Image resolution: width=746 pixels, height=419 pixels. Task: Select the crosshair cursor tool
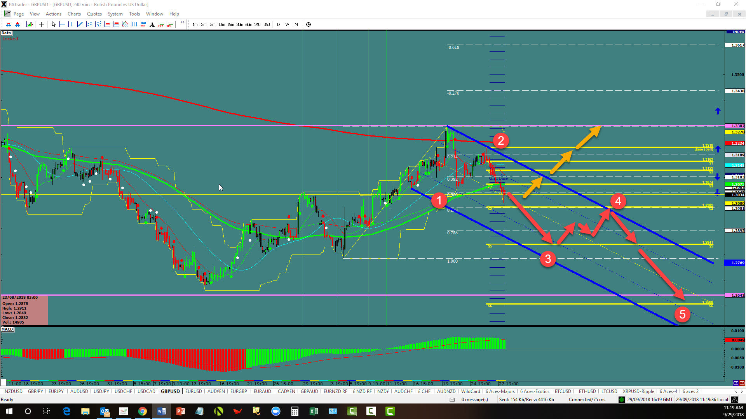coord(41,24)
